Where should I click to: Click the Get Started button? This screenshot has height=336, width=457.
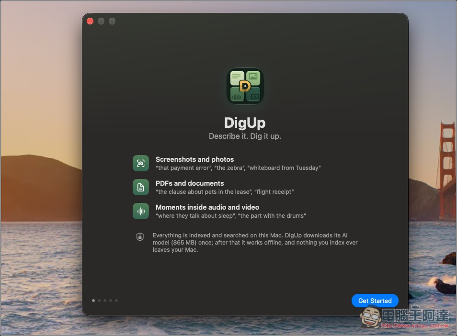point(375,301)
